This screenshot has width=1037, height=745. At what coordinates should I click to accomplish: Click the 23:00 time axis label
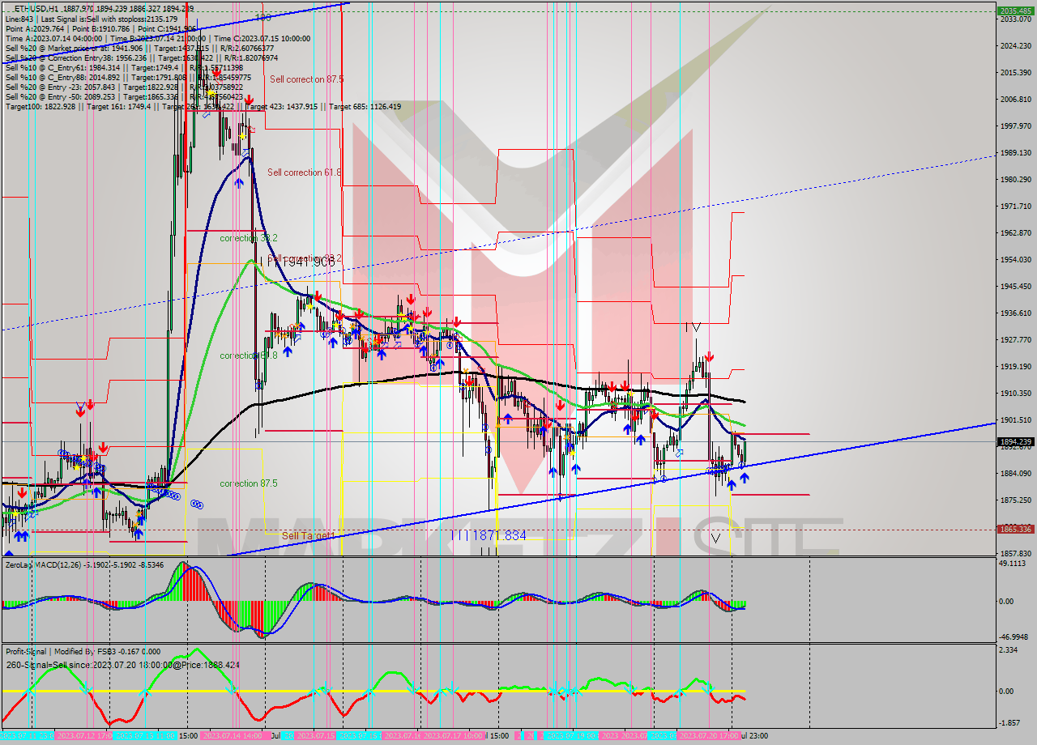coord(757,735)
